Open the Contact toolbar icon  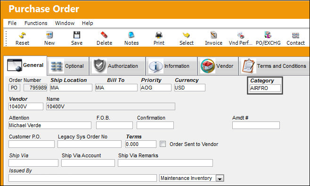[x=295, y=35]
